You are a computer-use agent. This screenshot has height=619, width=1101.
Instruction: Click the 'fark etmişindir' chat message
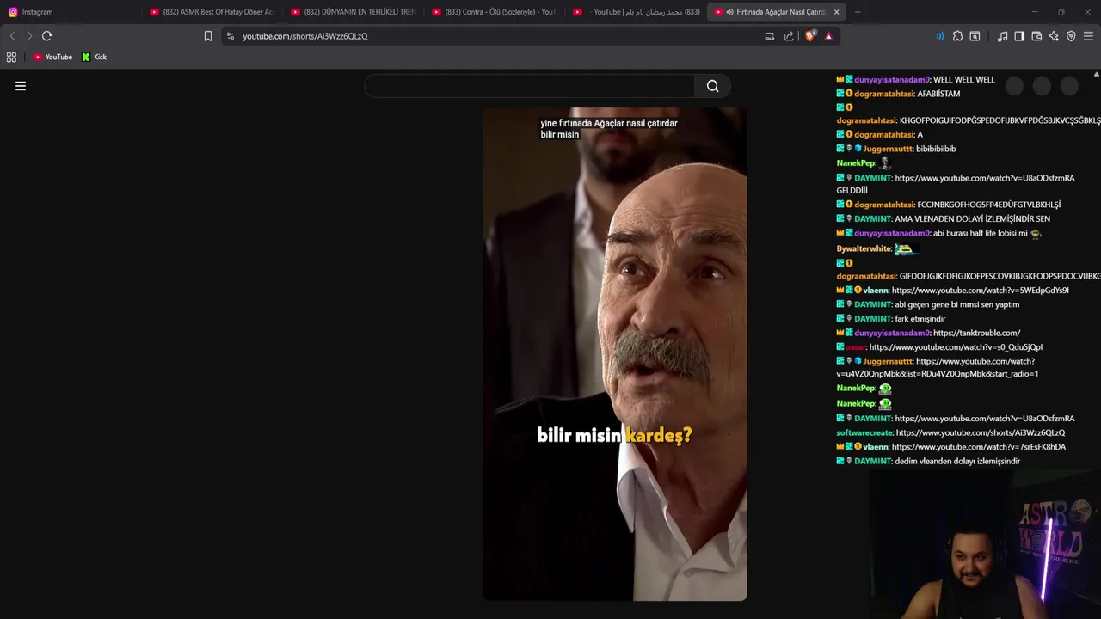click(920, 319)
